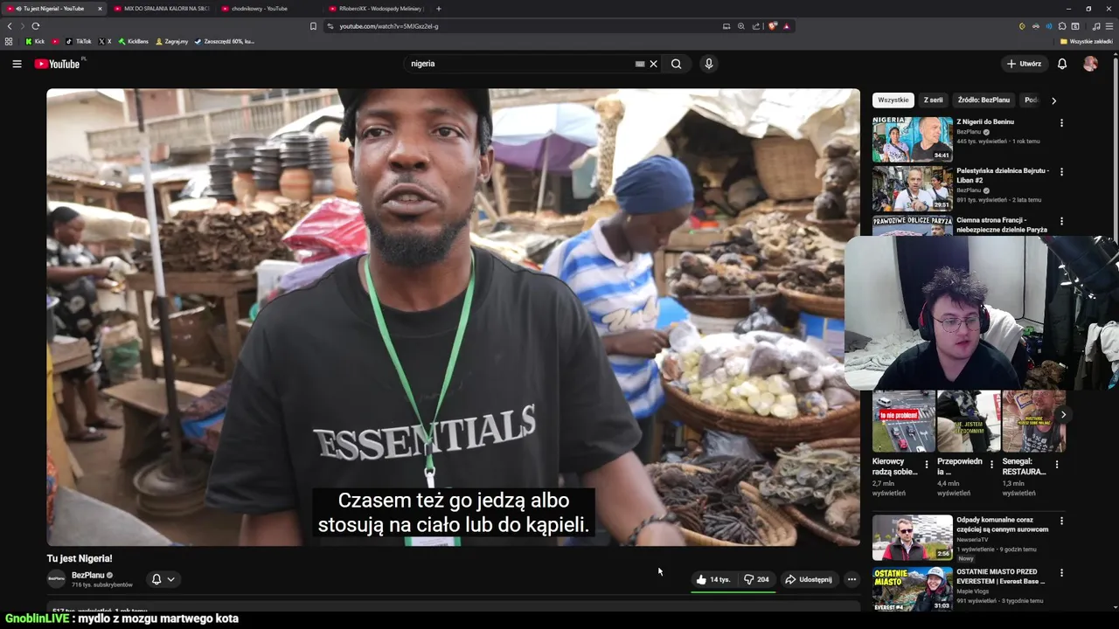The height and width of the screenshot is (629, 1119).
Task: Select the Źródło: BezPlanu filter chip
Action: click(x=983, y=100)
